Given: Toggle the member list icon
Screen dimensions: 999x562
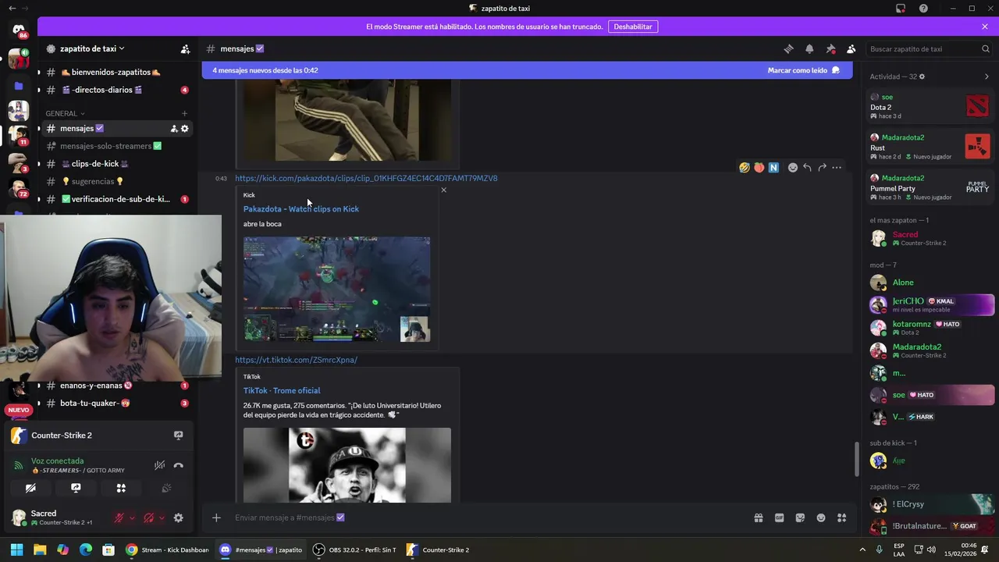Looking at the screenshot, I should [851, 48].
